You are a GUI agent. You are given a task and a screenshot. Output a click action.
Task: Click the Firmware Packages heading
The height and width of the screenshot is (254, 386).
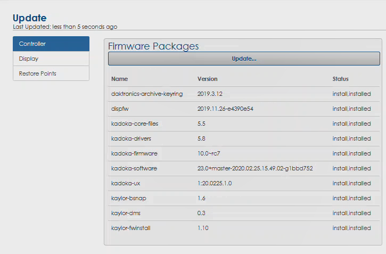tap(153, 46)
